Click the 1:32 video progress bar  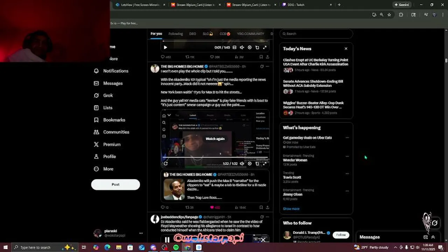(x=215, y=157)
